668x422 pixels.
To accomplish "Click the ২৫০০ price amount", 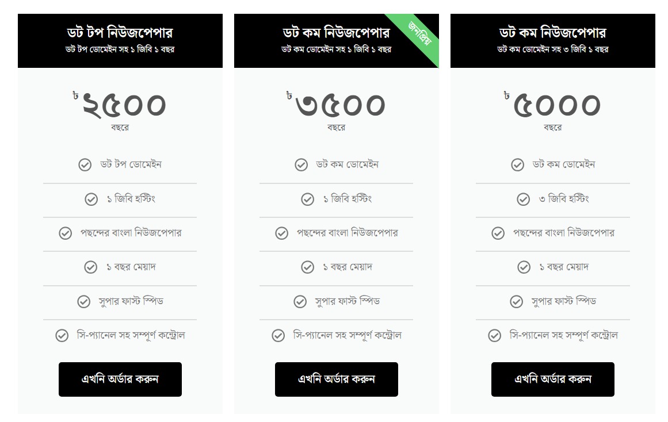I will (x=124, y=106).
